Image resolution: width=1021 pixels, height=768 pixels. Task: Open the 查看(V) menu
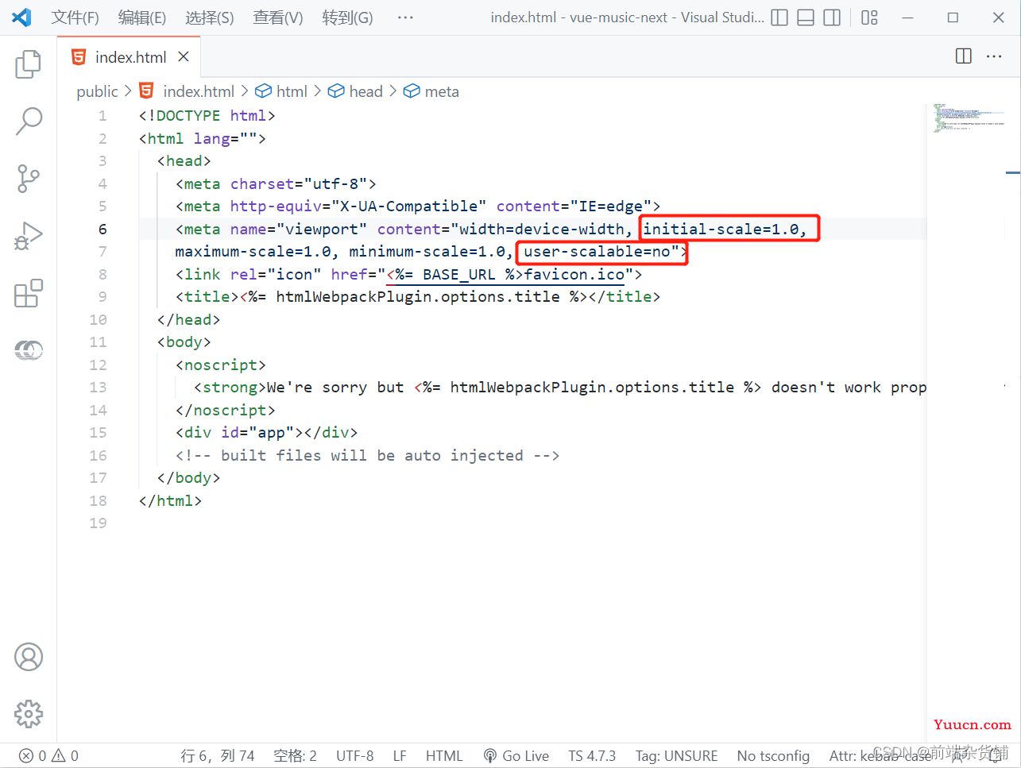pos(278,17)
